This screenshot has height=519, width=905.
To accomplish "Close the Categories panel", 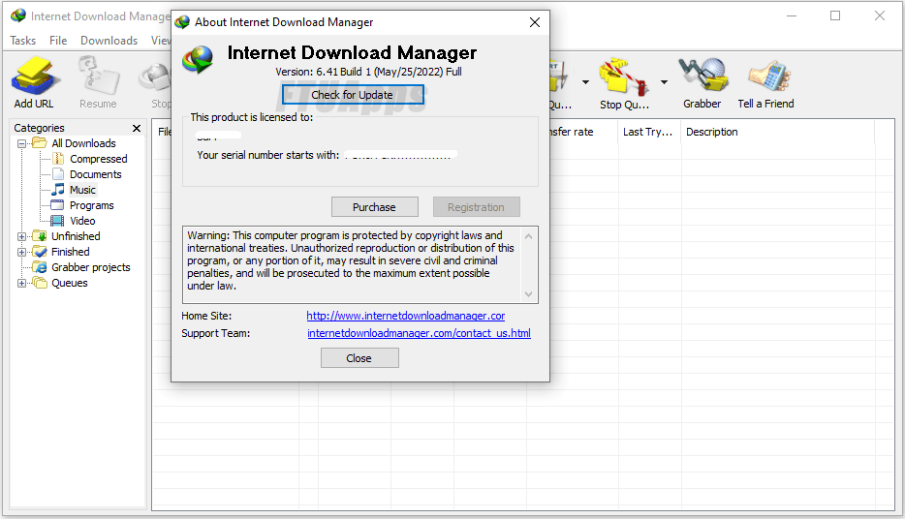I will [x=137, y=128].
